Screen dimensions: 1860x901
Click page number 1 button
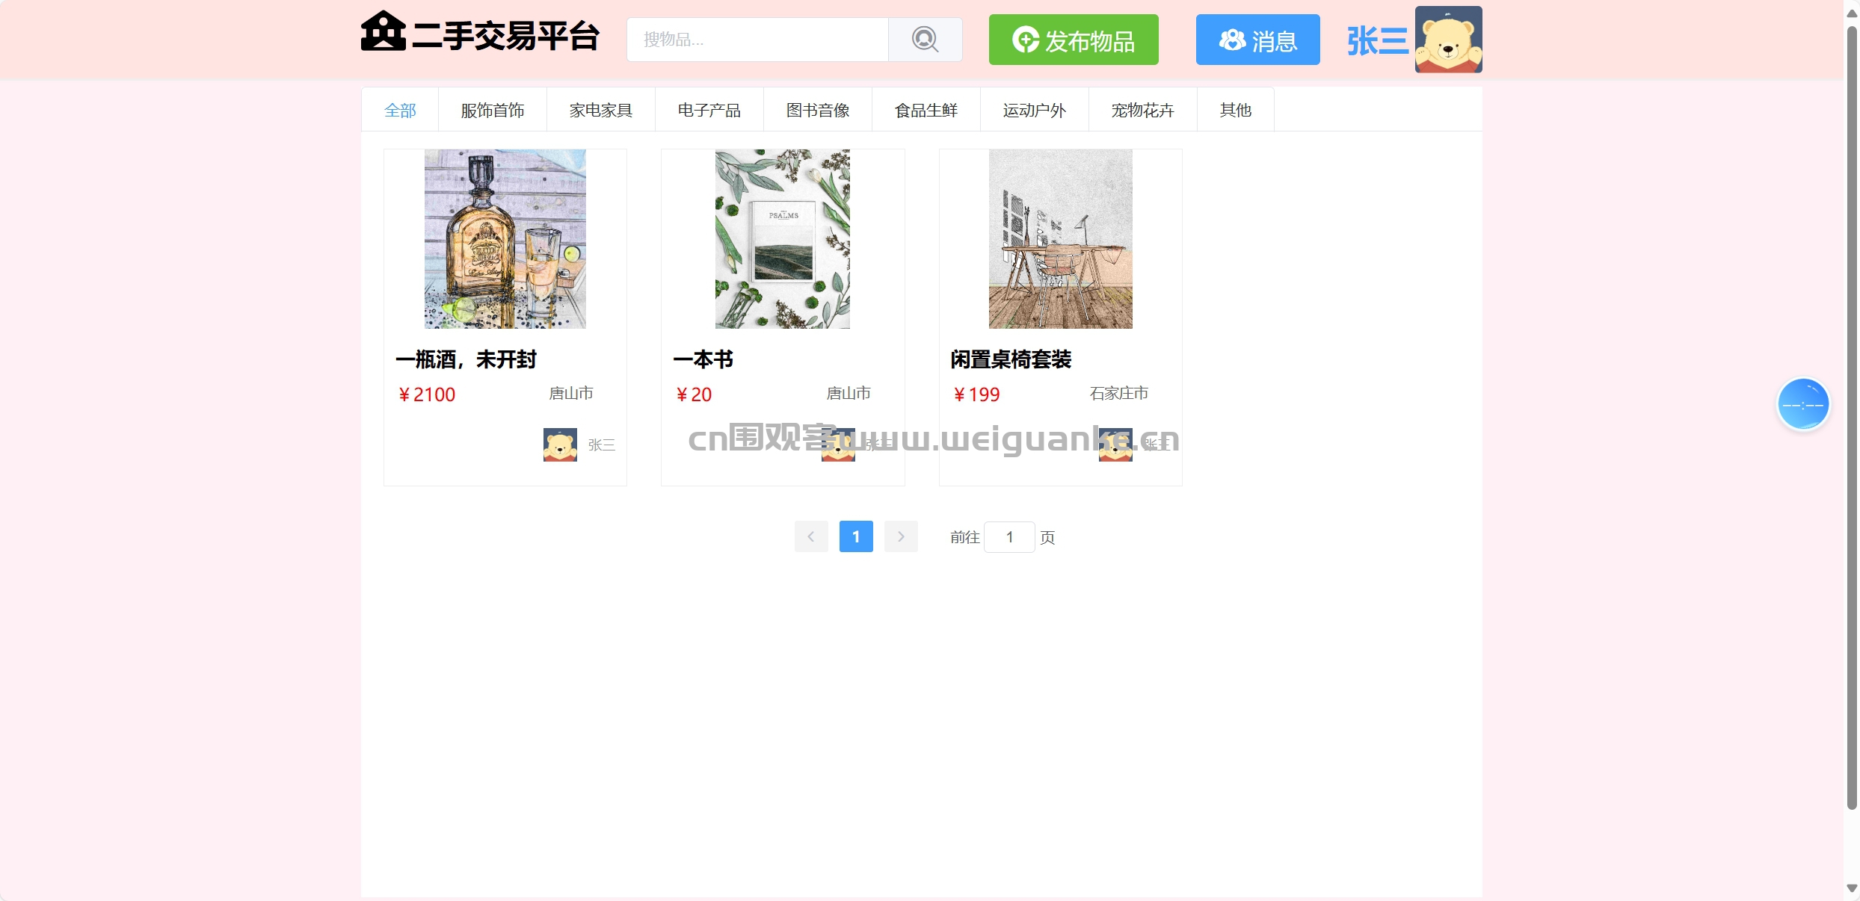click(856, 536)
